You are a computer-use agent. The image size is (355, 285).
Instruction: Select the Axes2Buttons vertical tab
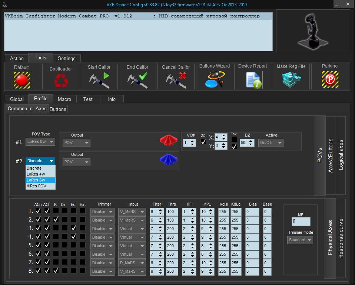(331, 155)
